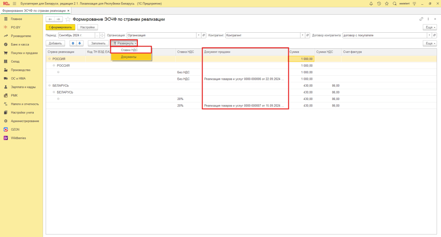Viewport: 441px width, 237px height.
Task: Open Организация dropdown arrow
Action: (199, 35)
